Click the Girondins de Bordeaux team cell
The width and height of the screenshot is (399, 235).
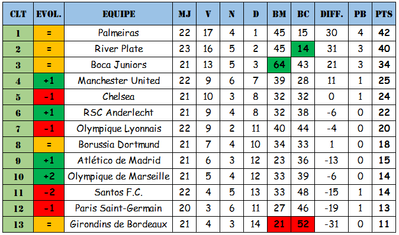click(x=118, y=224)
